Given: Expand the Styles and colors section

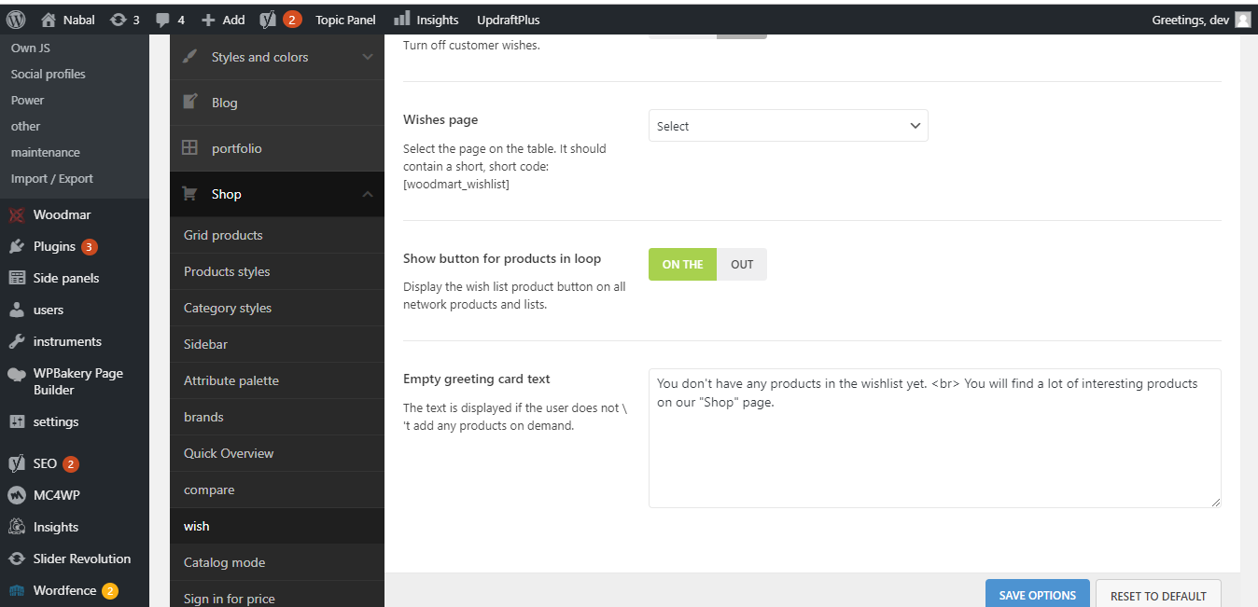Looking at the screenshot, I should tap(367, 57).
